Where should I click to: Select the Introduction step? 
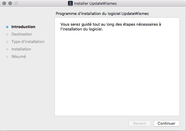(23, 27)
